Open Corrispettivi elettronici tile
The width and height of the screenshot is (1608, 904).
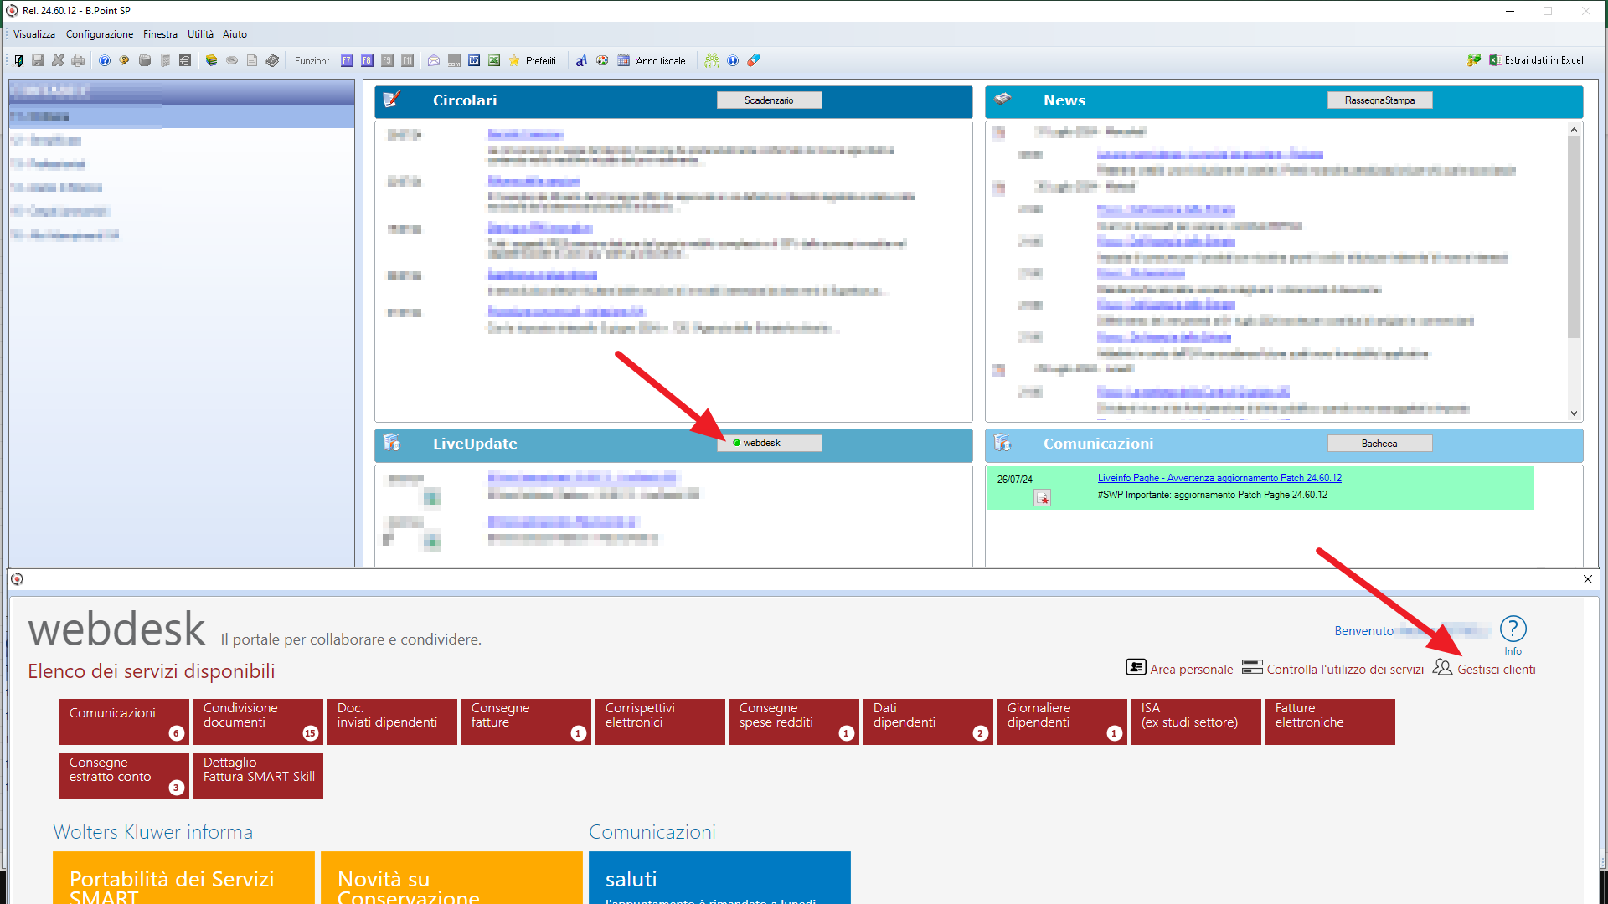pos(660,722)
